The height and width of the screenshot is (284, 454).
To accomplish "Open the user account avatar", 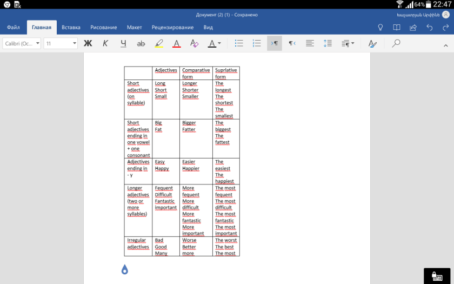I will coord(446,15).
